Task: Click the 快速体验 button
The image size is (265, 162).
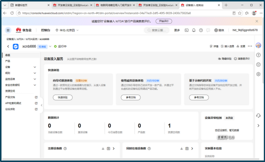Action: coord(63,97)
